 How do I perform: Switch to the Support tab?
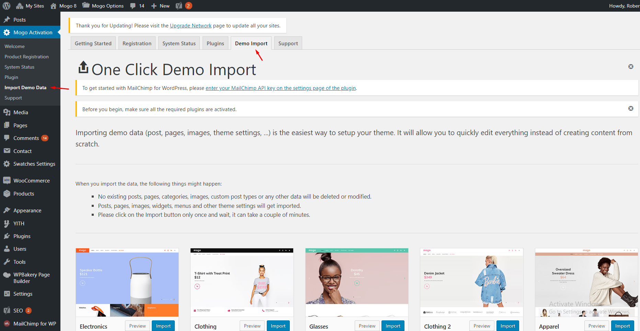click(288, 43)
